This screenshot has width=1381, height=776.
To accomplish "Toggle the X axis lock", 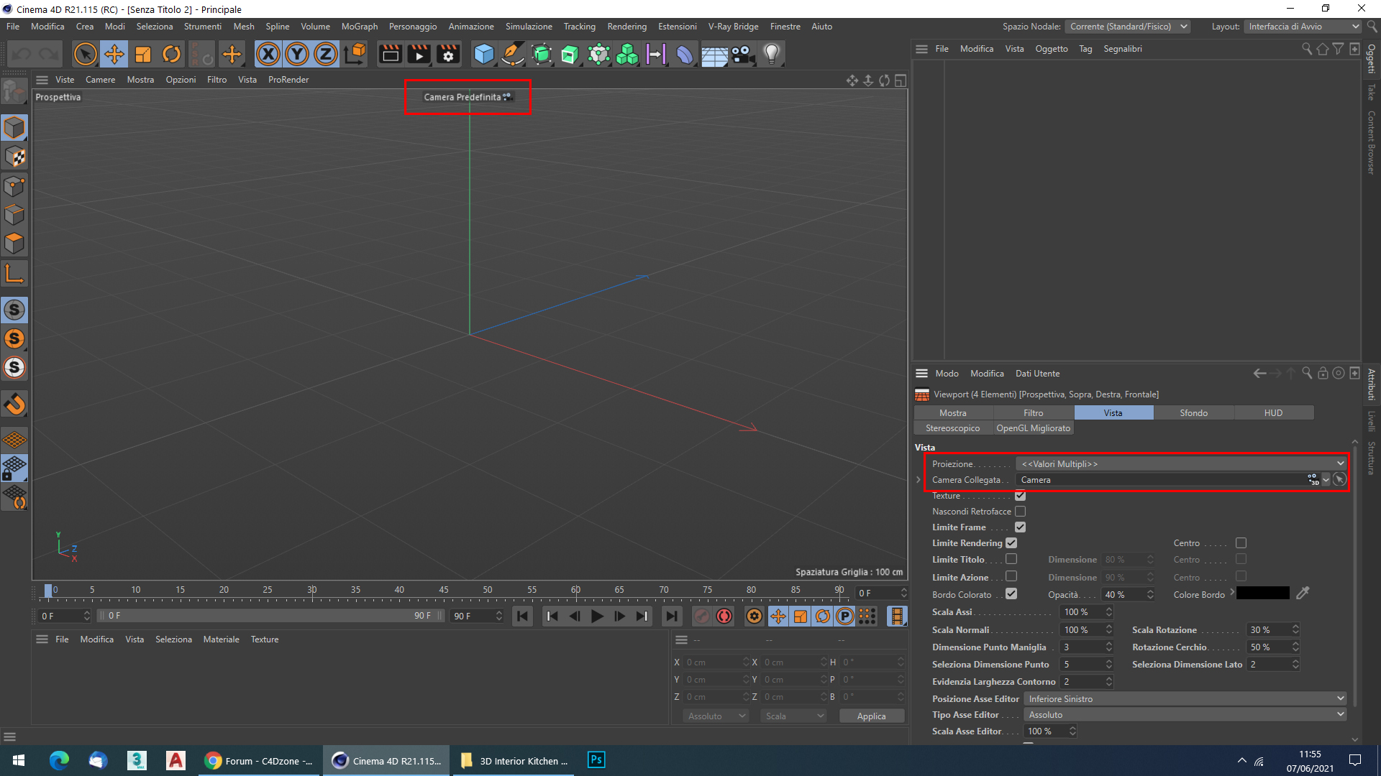I will 268,54.
